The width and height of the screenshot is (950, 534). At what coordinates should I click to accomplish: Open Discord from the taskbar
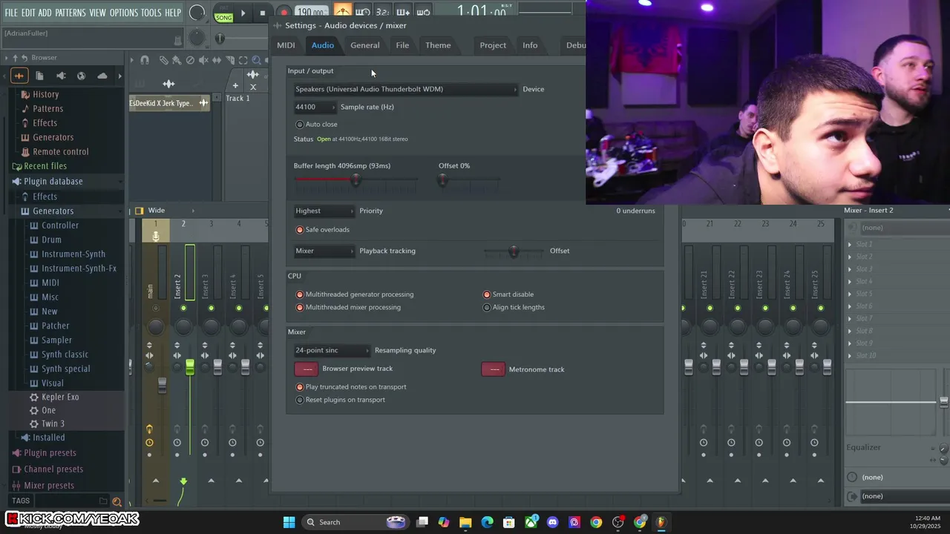click(x=552, y=522)
